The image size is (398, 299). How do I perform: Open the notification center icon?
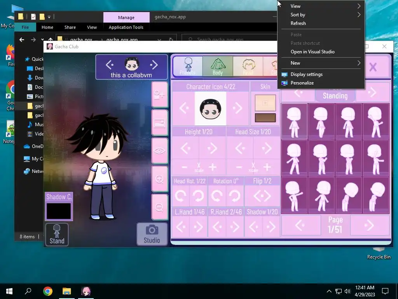click(x=385, y=291)
